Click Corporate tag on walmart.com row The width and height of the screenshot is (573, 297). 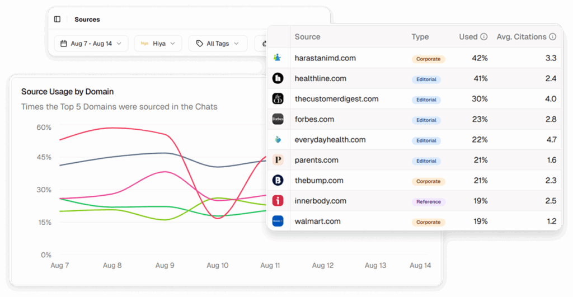coord(428,222)
